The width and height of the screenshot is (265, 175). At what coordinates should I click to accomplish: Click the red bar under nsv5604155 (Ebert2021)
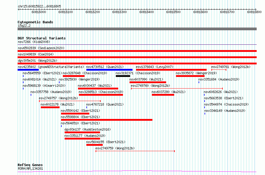(94, 145)
